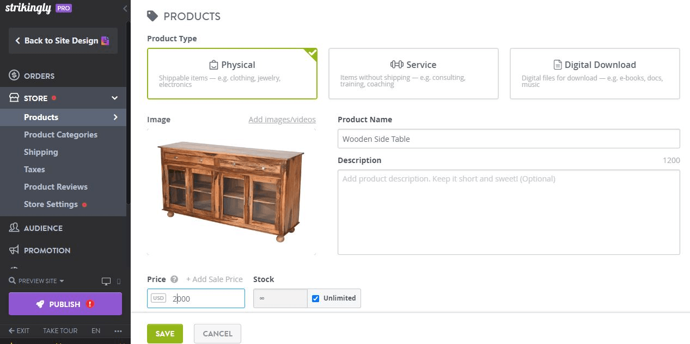The image size is (690, 344).
Task: Click the Price help question mark icon
Action: coord(174,279)
